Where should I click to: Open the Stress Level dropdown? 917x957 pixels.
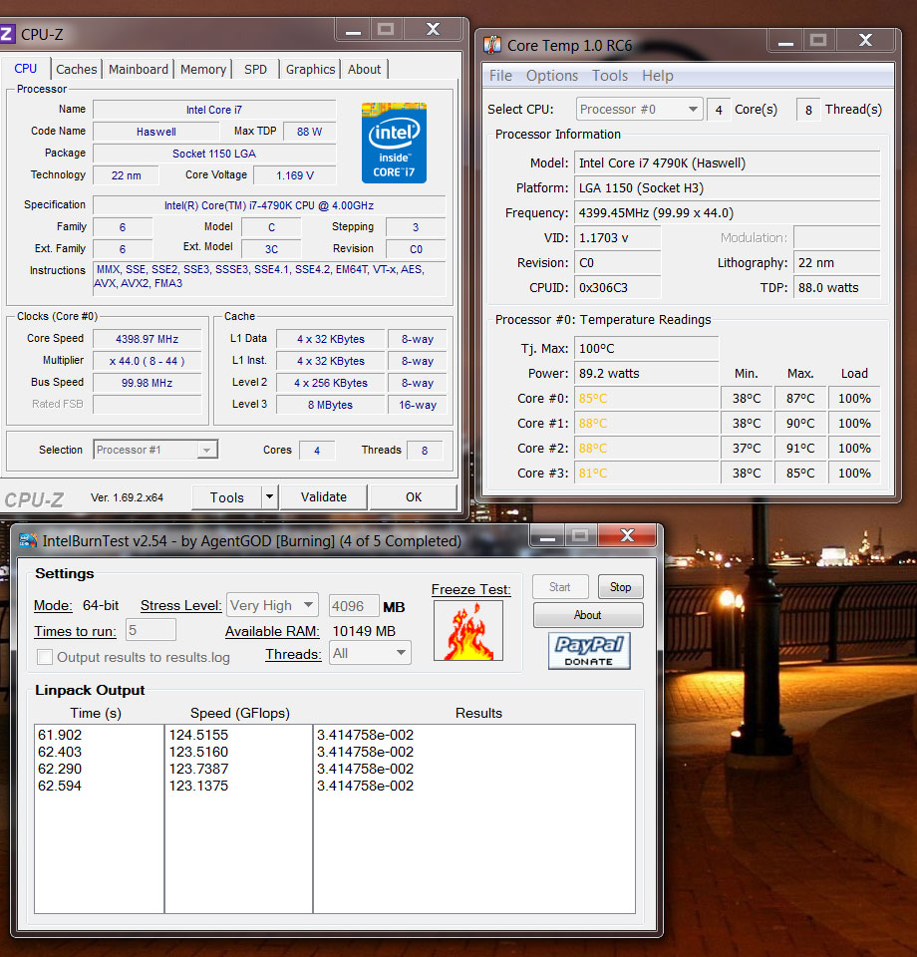click(273, 605)
